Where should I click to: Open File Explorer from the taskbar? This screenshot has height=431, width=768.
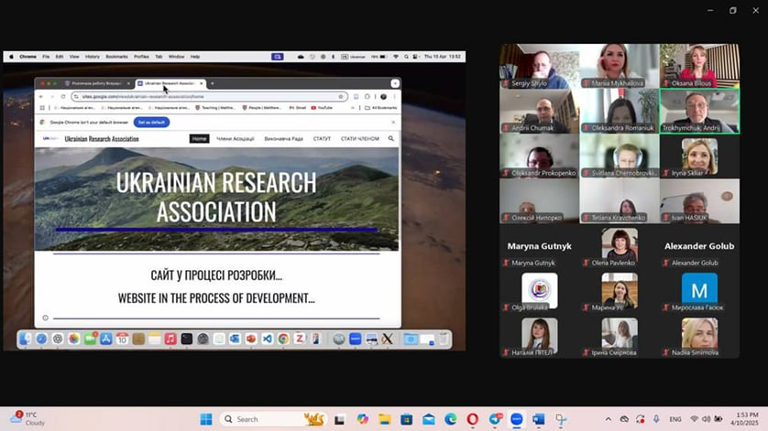(x=385, y=419)
